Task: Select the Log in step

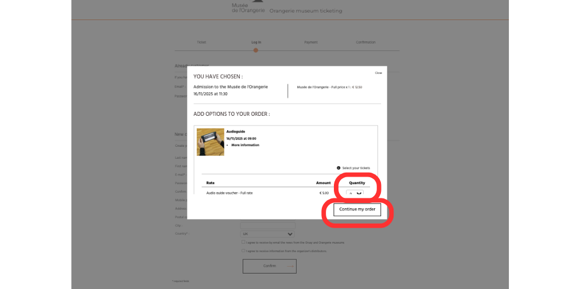Action: coord(256,42)
